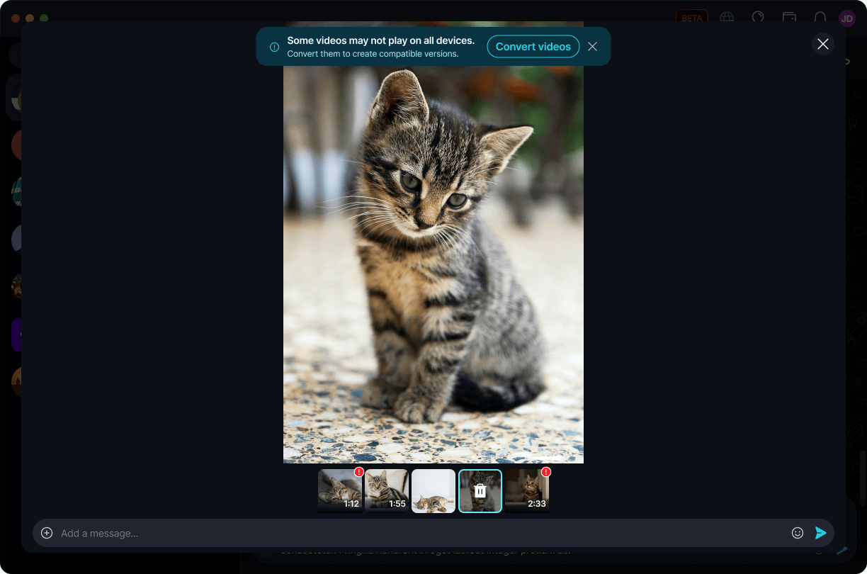This screenshot has height=574, width=867.
Task: Delete the selected attachment via trash icon
Action: coord(480,491)
